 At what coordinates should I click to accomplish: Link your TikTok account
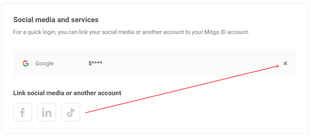[71, 112]
